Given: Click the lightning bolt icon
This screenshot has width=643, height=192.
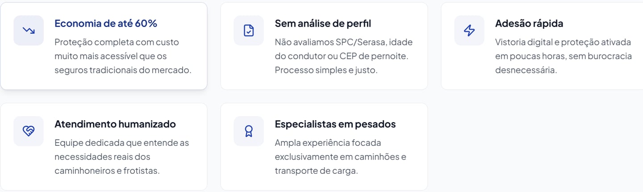Looking at the screenshot, I should 469,30.
